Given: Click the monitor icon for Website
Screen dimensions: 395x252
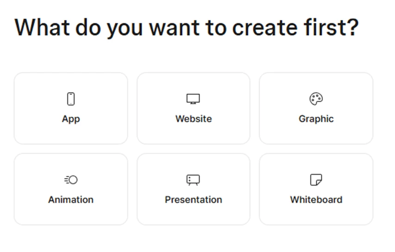Looking at the screenshot, I should [x=193, y=99].
